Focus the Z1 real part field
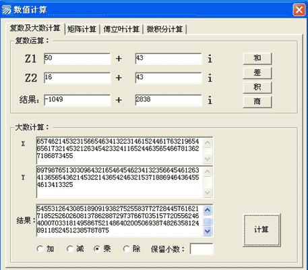 pos(77,59)
